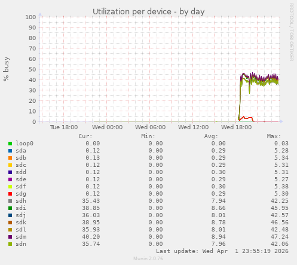Click the 'Wed 18:00' x-axis label
This screenshot has height=265, width=297.
(x=236, y=127)
